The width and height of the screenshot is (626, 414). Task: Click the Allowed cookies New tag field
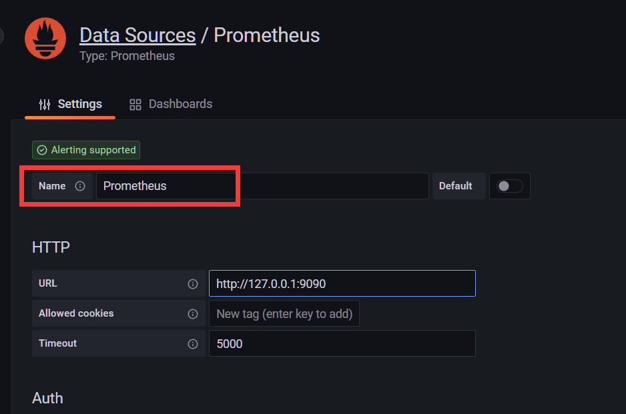[284, 314]
